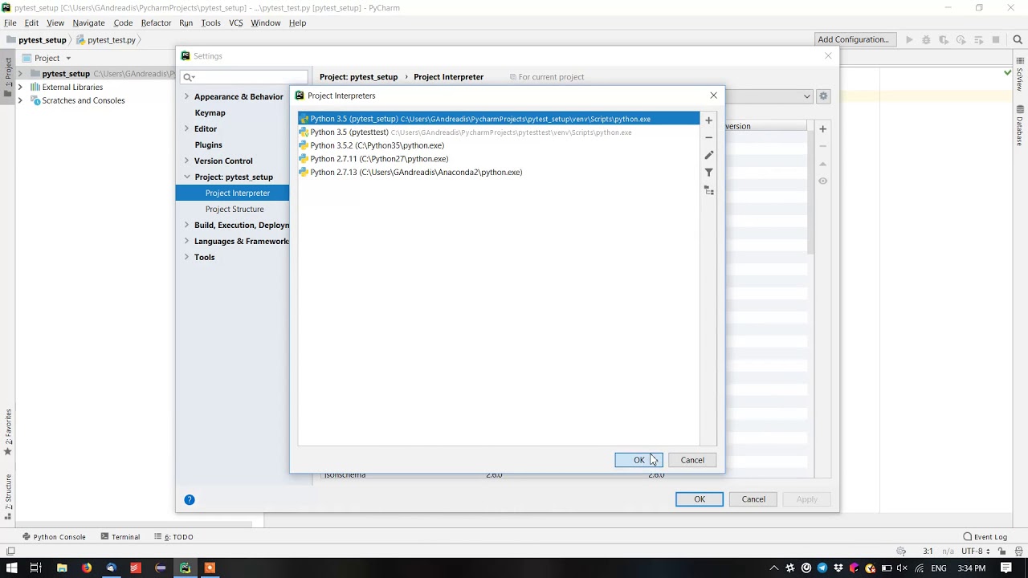1028x578 pixels.
Task: Click Windows Start button
Action: [x=11, y=568]
